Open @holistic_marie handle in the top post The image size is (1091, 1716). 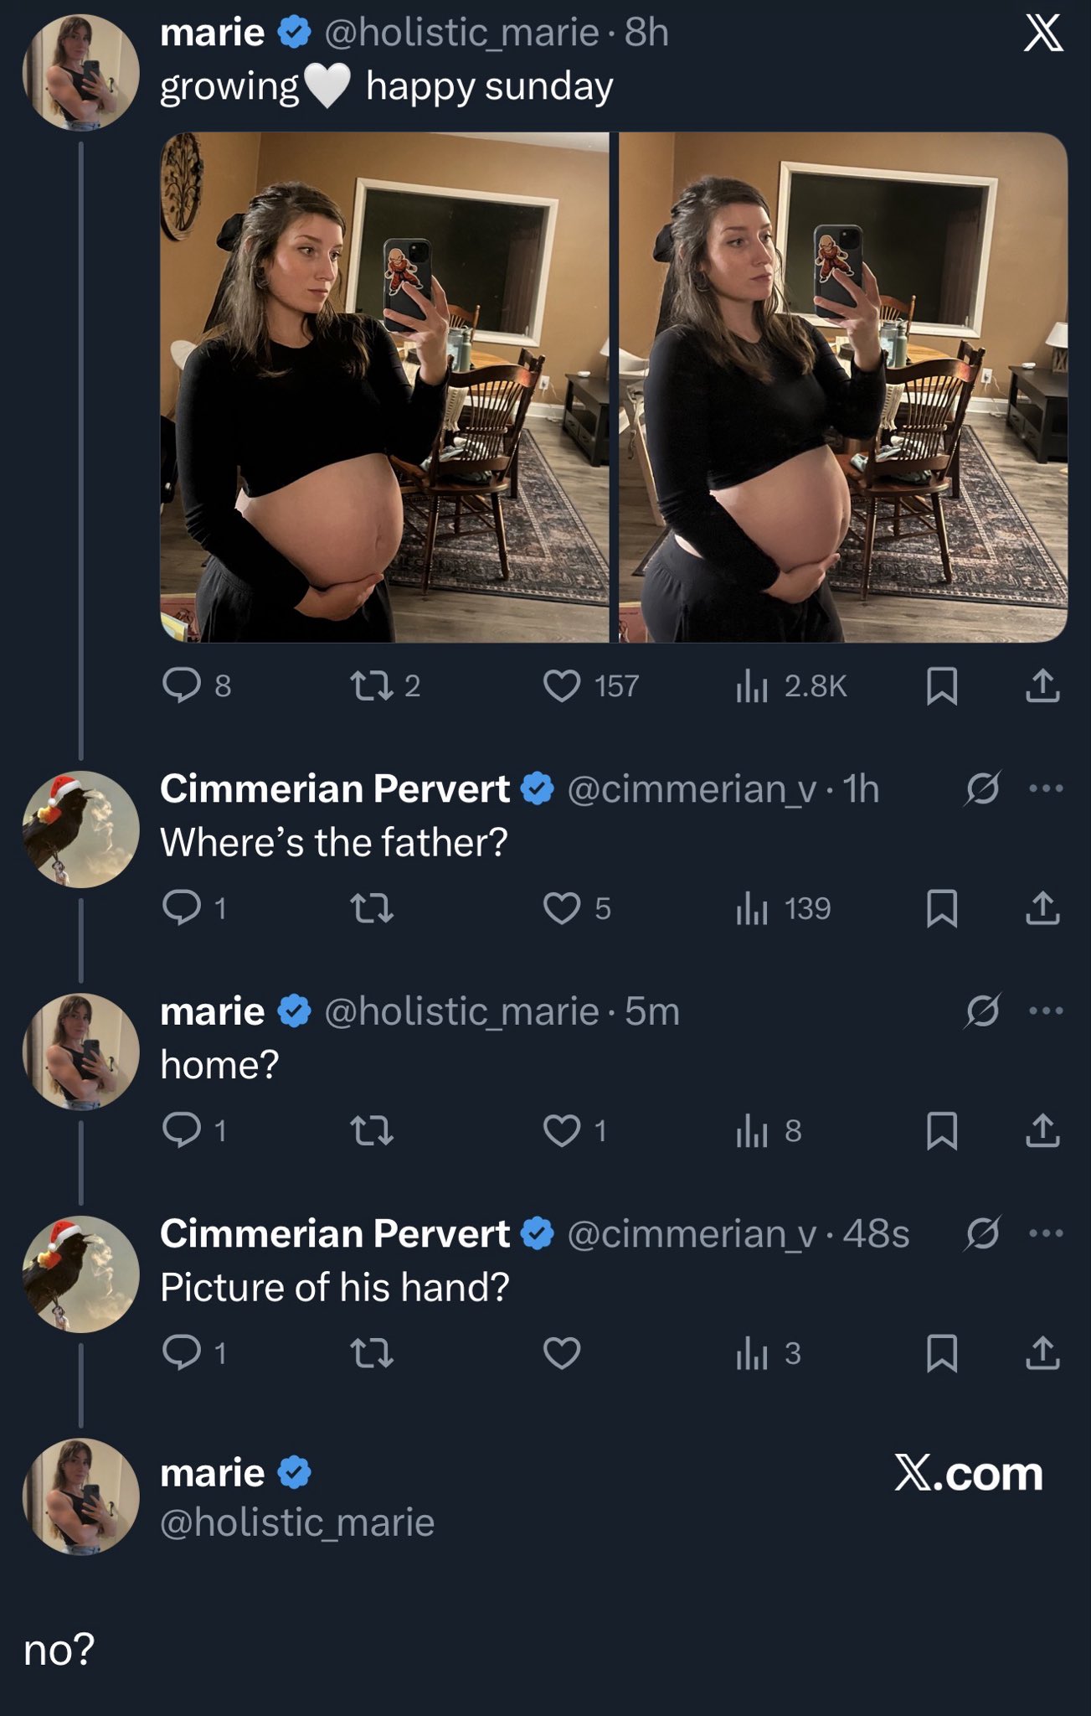coord(461,33)
